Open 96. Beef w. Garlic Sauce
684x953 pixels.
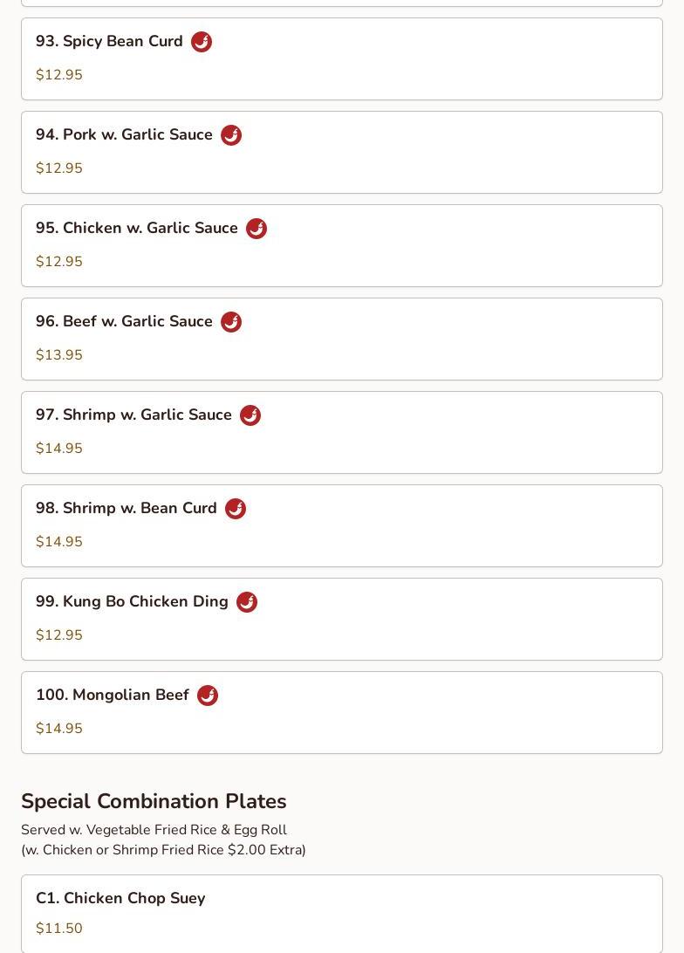coord(124,322)
